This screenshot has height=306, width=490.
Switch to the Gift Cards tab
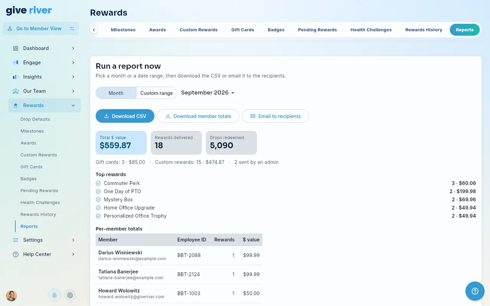click(243, 30)
